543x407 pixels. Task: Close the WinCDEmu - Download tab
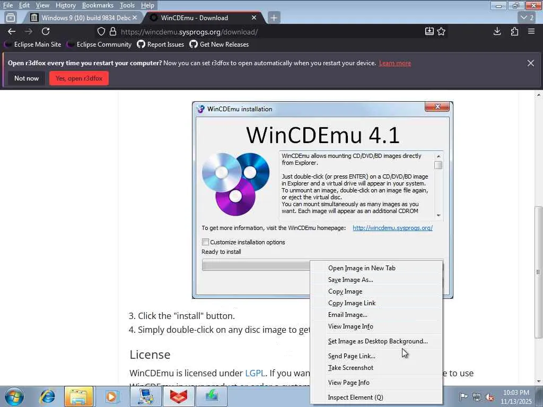pos(254,17)
